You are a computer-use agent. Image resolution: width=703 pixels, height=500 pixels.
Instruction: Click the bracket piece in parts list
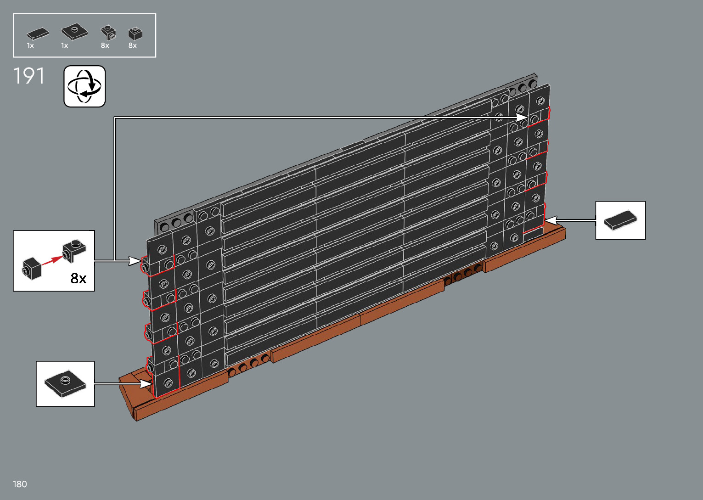108,33
